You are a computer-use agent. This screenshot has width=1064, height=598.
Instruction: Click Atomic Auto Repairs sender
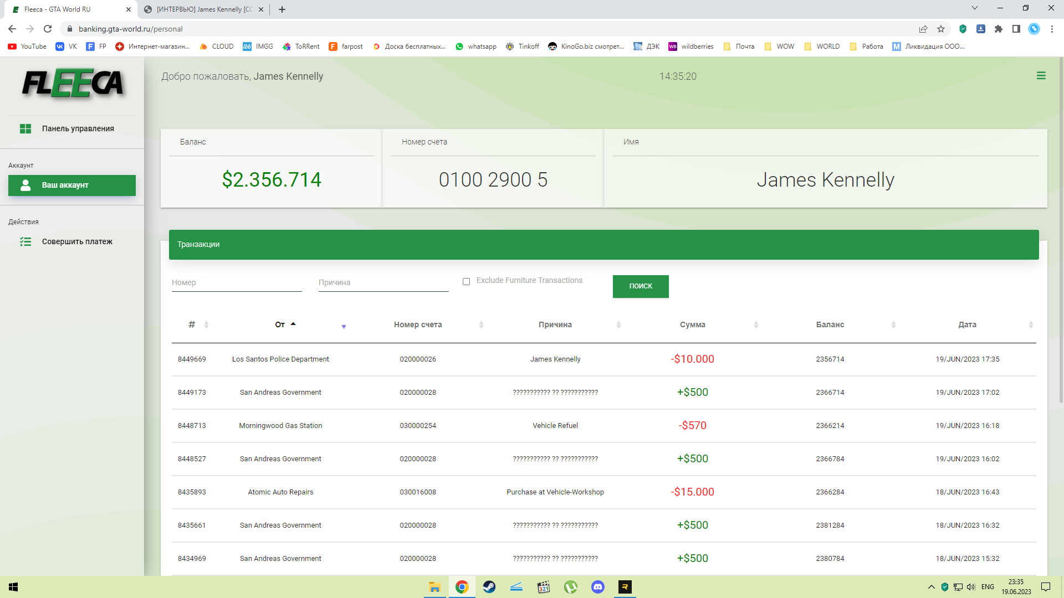tap(280, 492)
